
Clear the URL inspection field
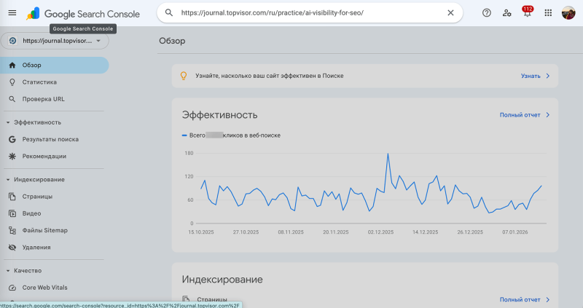[450, 12]
